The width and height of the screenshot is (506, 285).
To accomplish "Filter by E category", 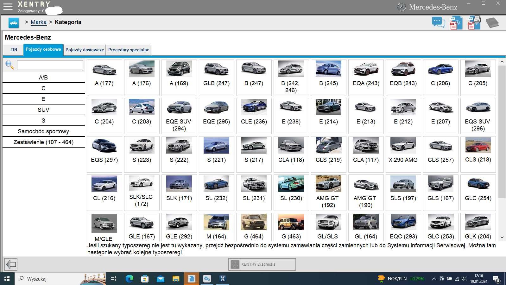I will coord(43,99).
